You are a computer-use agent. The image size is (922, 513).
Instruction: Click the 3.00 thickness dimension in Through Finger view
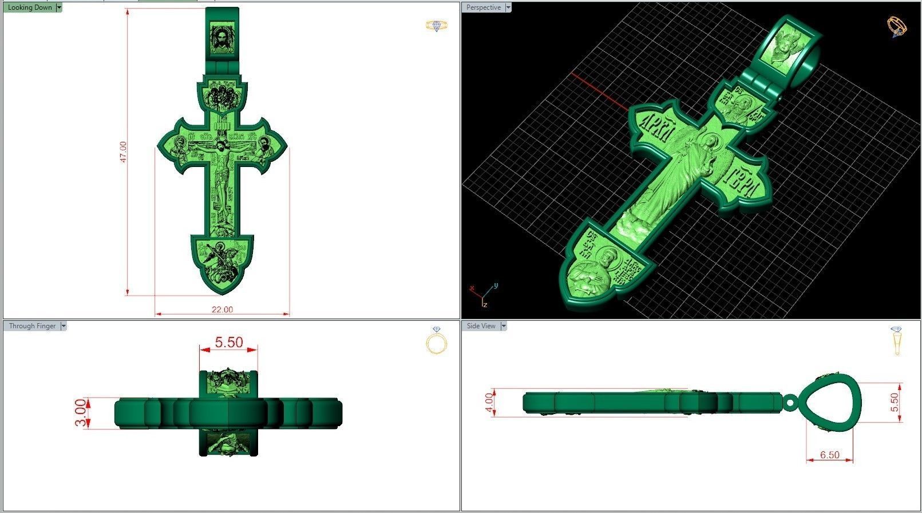[x=82, y=413]
